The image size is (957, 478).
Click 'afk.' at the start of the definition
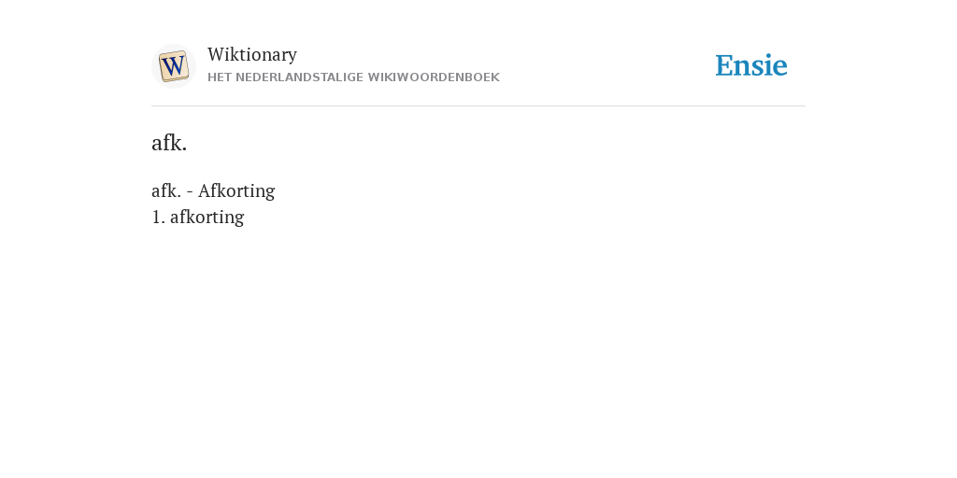166,190
